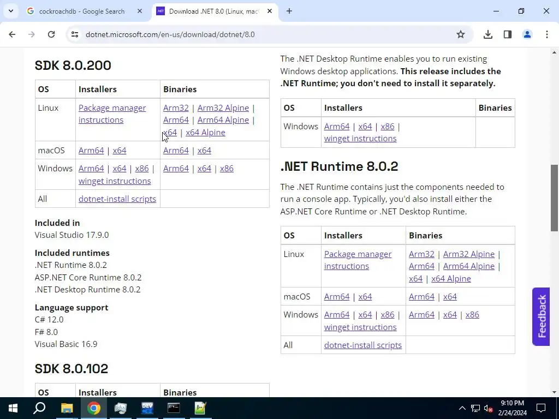Image resolution: width=559 pixels, height=419 pixels.
Task: Switch to Download .NET 8.0 tab
Action: pos(215,11)
